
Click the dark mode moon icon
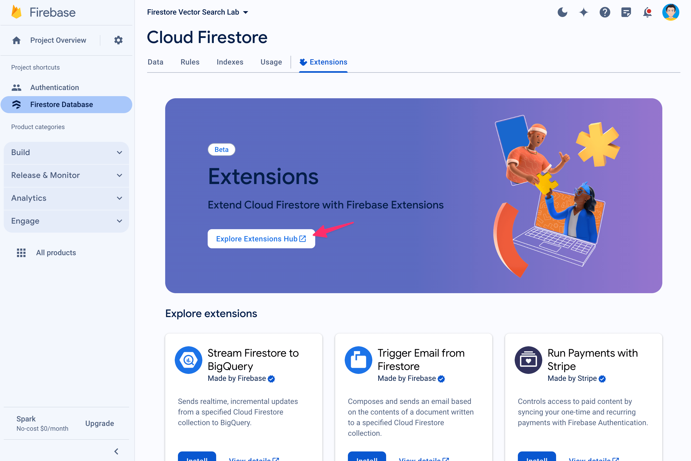[562, 12]
